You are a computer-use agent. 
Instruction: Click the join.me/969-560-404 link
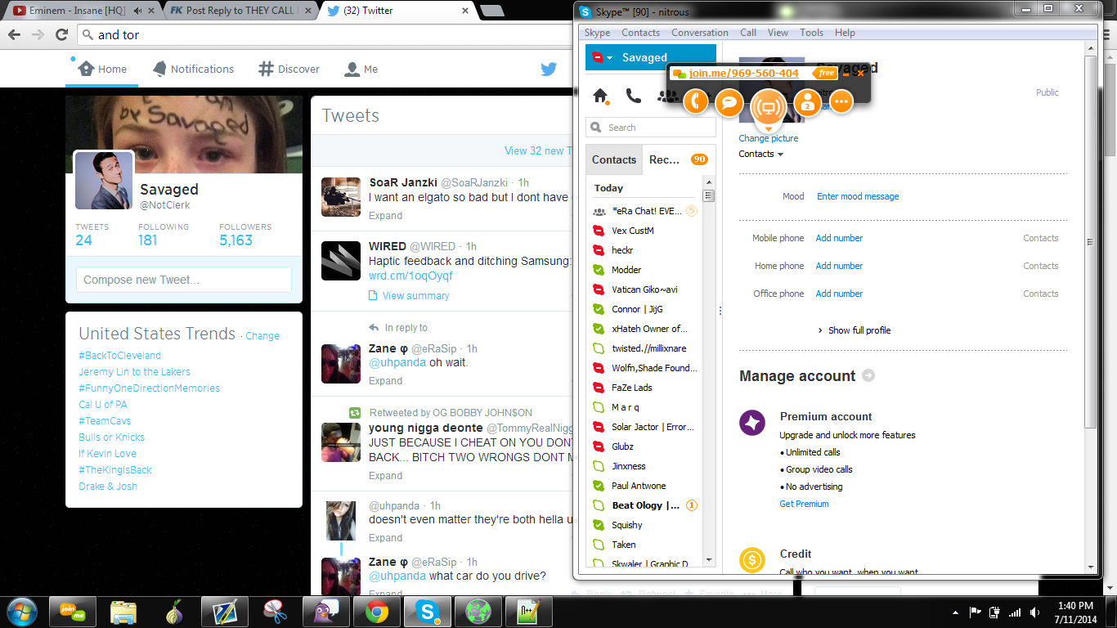click(x=743, y=74)
